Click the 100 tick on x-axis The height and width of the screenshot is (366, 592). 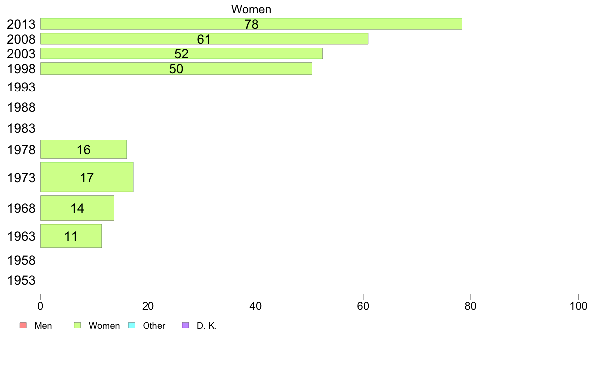tap(578, 306)
